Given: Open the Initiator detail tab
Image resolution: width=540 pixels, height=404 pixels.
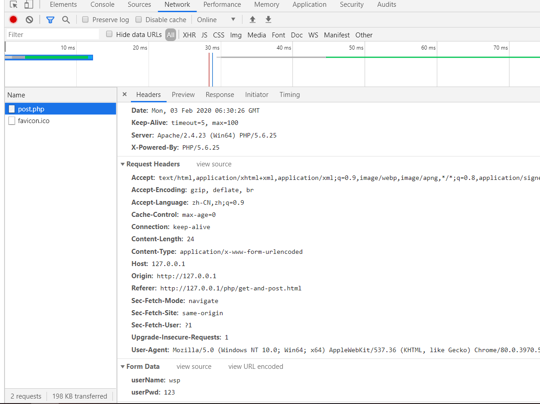Looking at the screenshot, I should [256, 95].
